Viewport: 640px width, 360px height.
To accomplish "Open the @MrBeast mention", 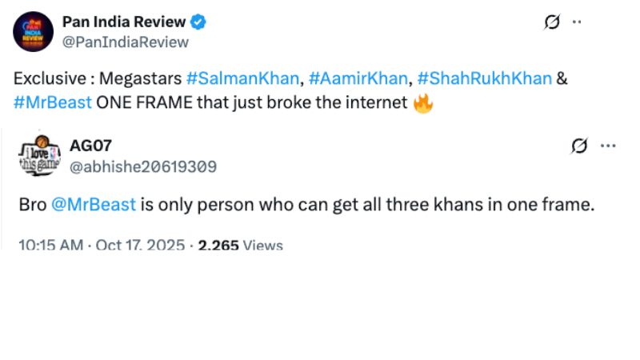I will point(94,204).
